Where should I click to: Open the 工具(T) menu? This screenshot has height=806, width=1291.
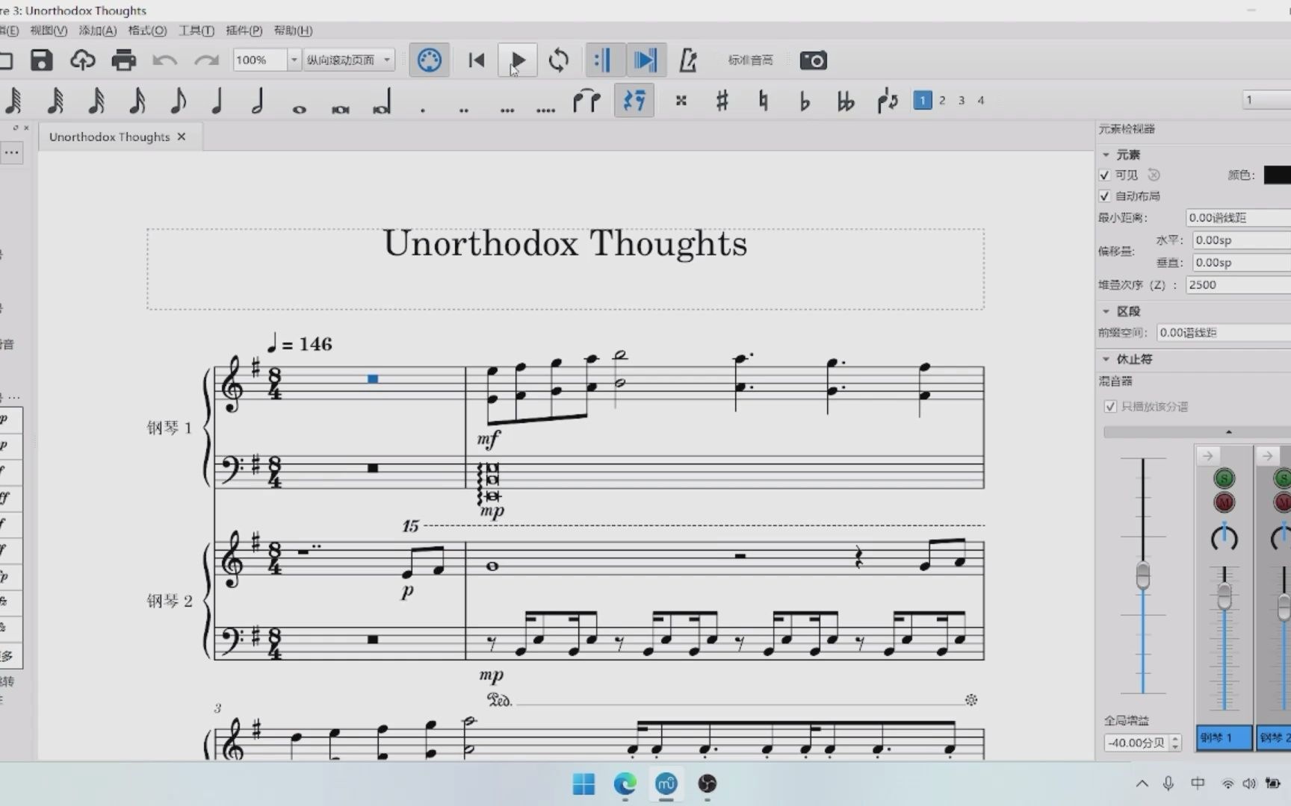tap(196, 31)
